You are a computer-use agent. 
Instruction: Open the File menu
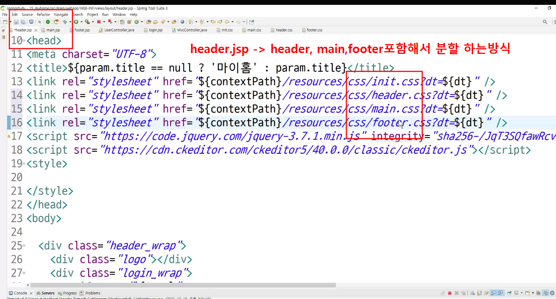[5, 15]
